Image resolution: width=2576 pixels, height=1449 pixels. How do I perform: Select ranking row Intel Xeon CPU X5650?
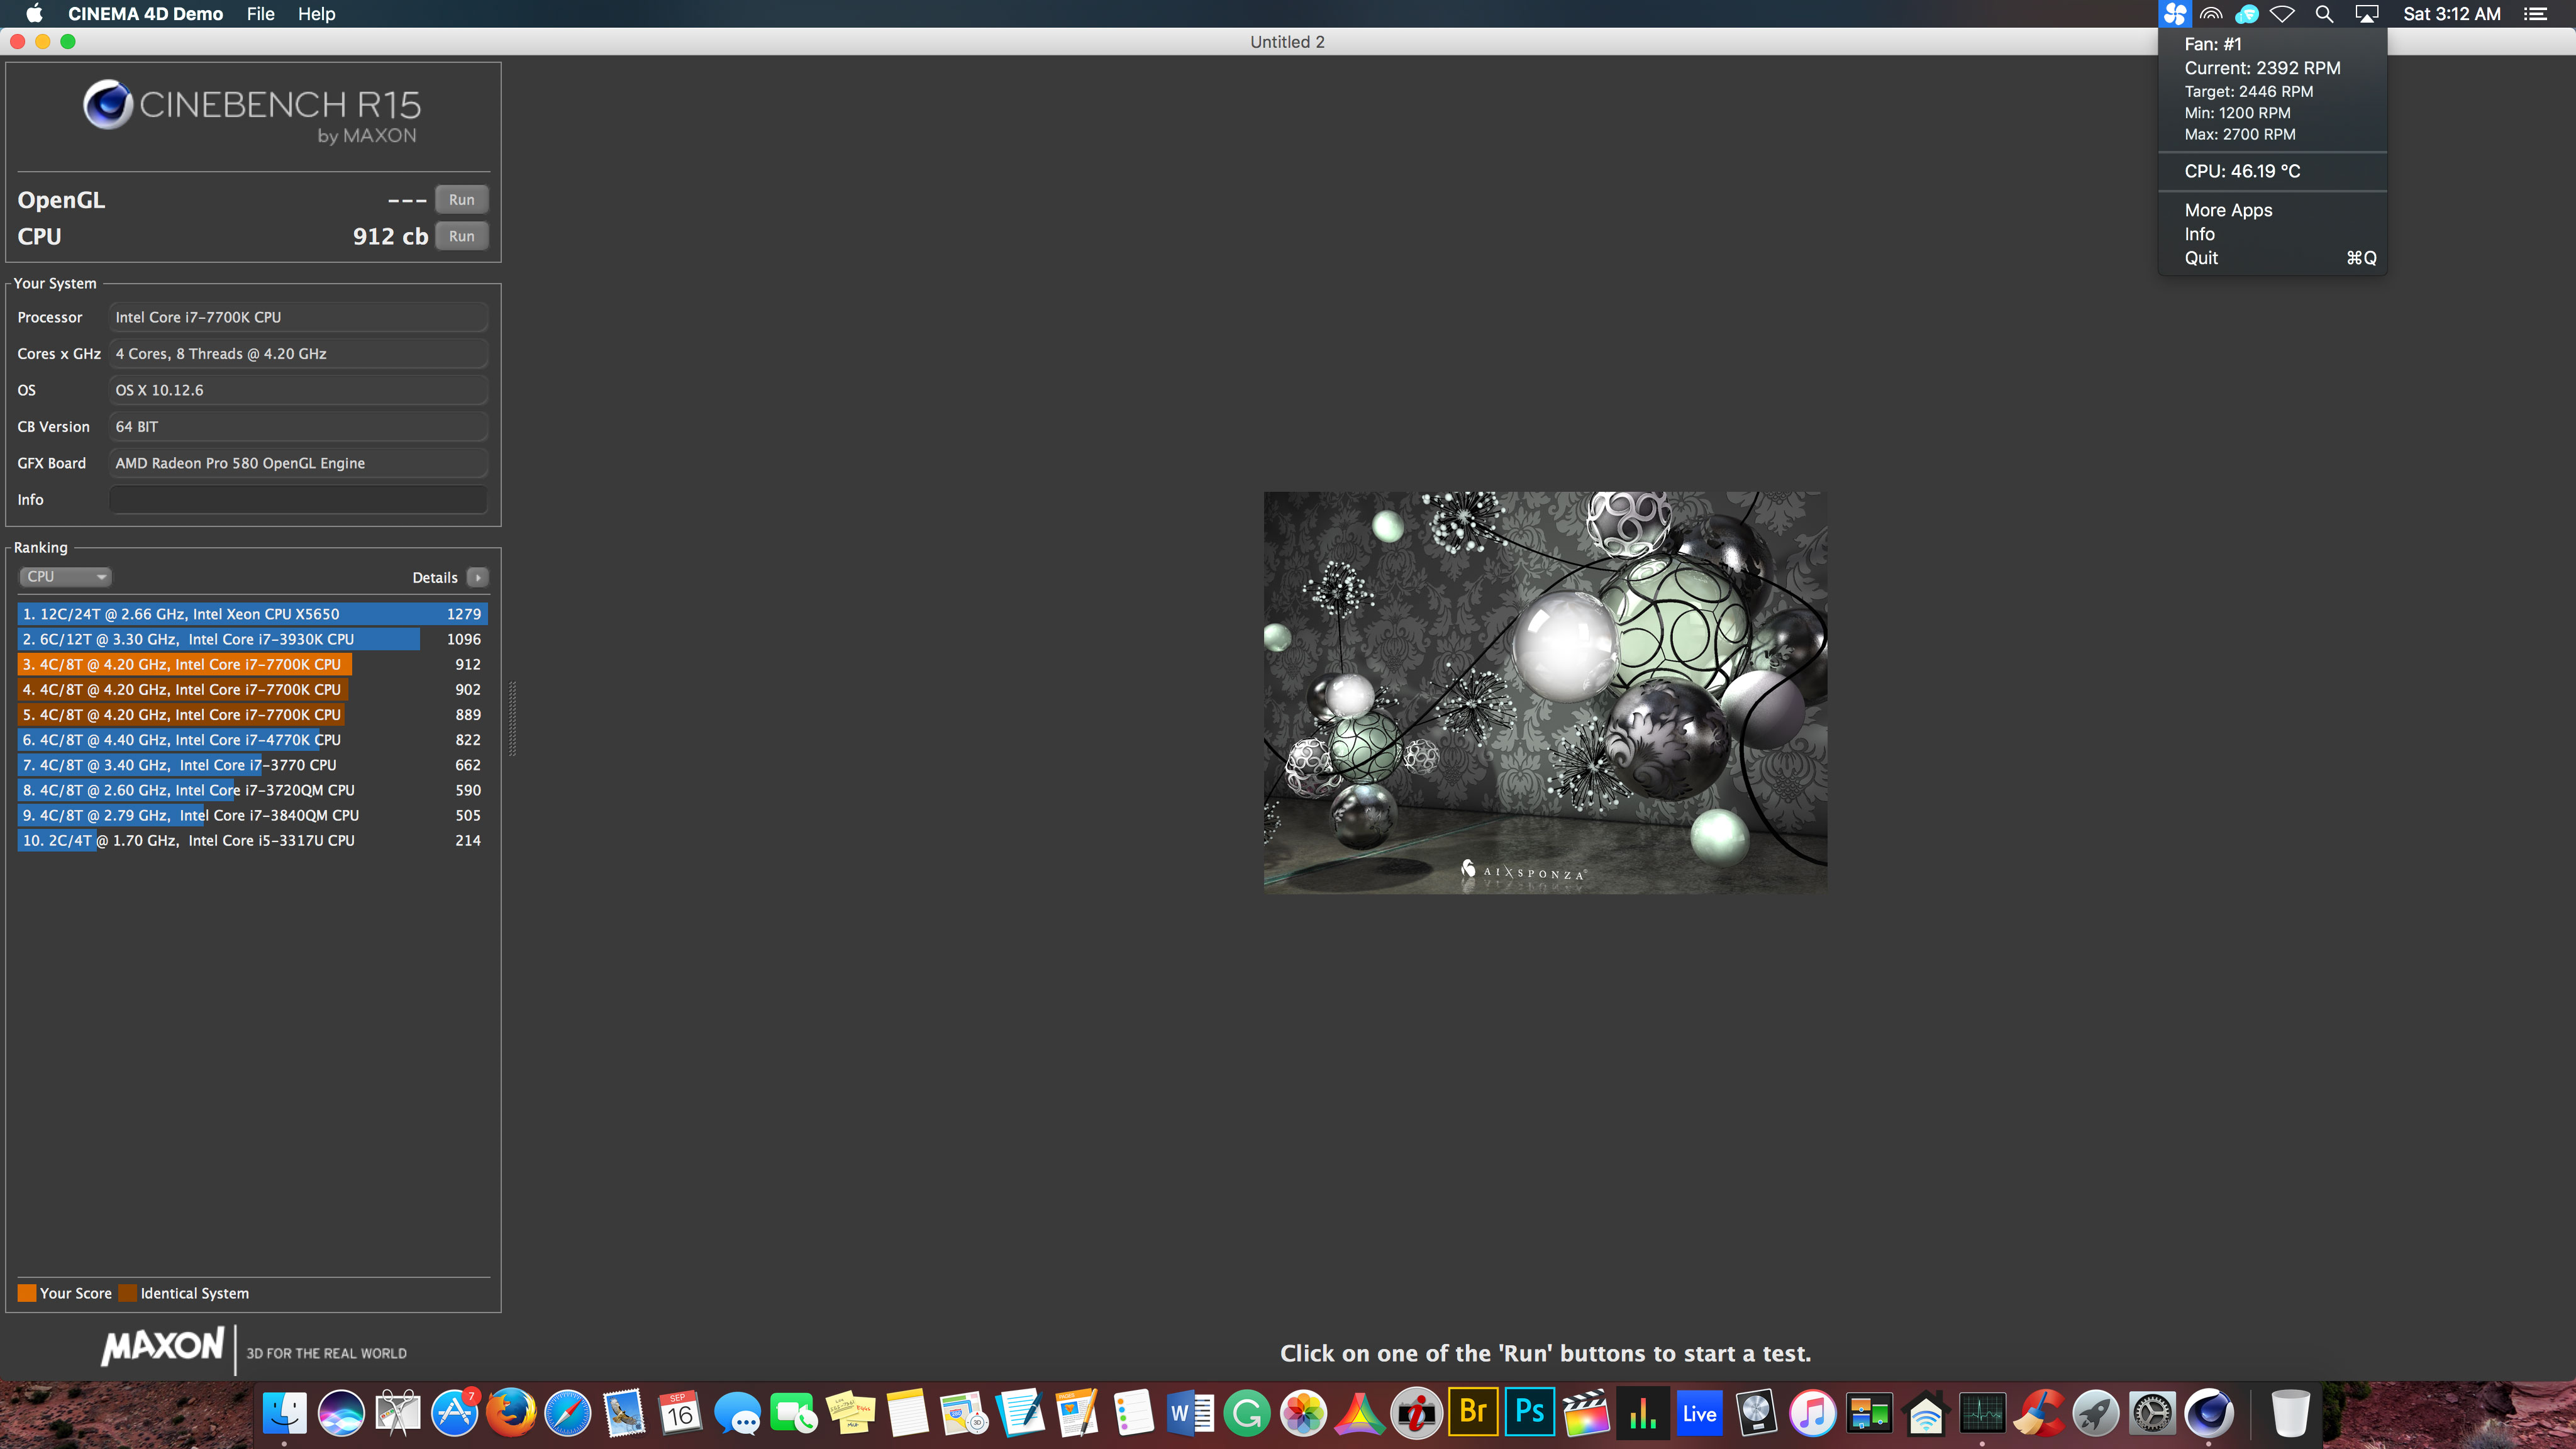[252, 614]
